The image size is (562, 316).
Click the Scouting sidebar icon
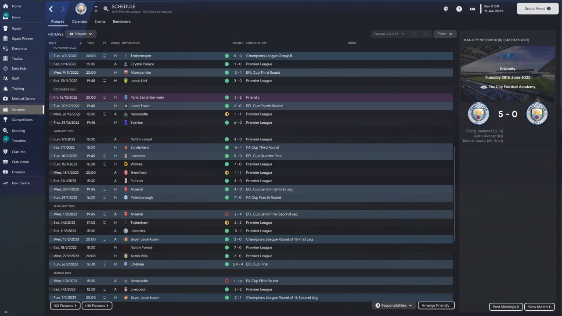[x=6, y=131]
